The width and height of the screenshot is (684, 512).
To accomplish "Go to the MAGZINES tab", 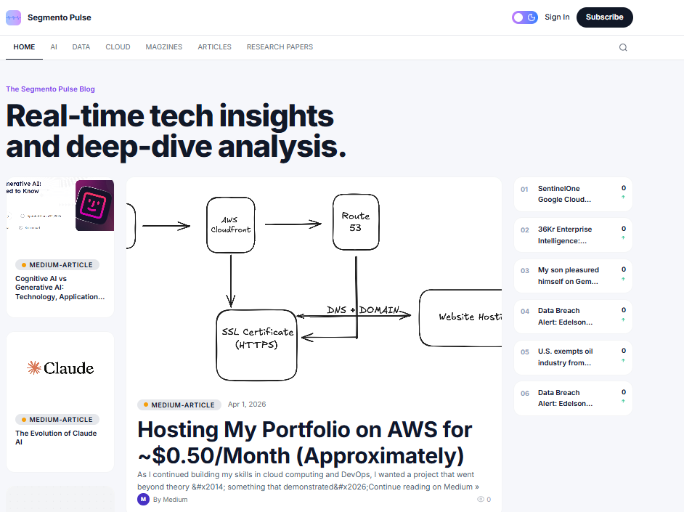I will tap(164, 47).
